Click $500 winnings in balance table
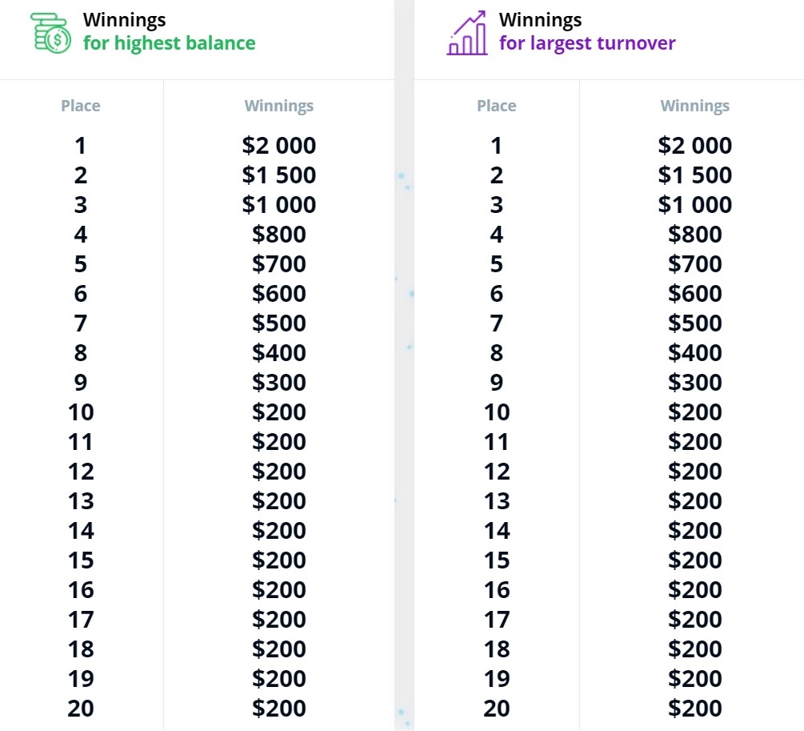The width and height of the screenshot is (804, 731). 279,323
